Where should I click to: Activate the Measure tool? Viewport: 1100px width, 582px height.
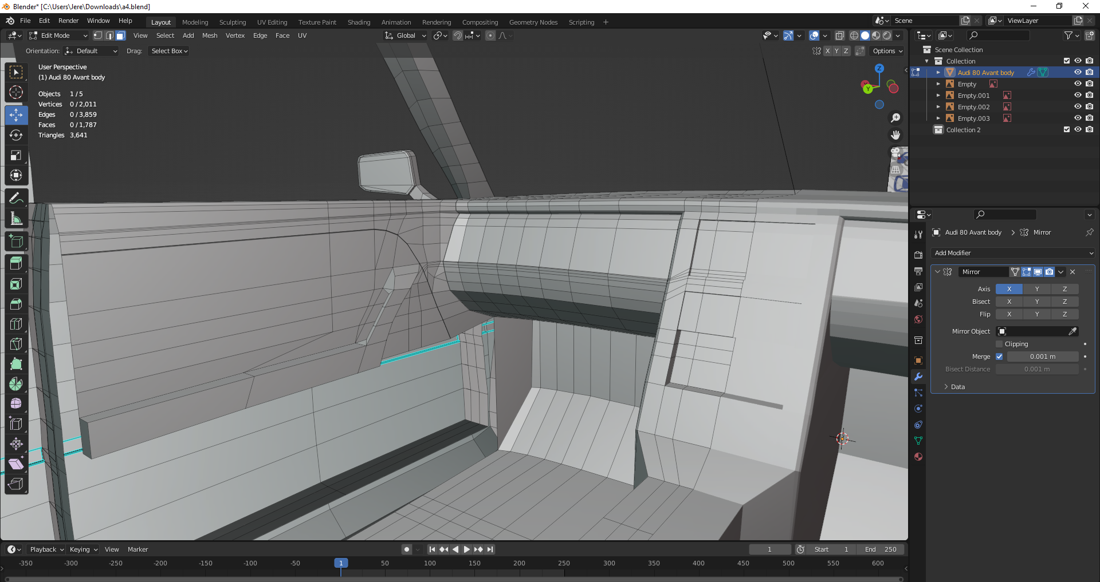pyautogui.click(x=16, y=219)
